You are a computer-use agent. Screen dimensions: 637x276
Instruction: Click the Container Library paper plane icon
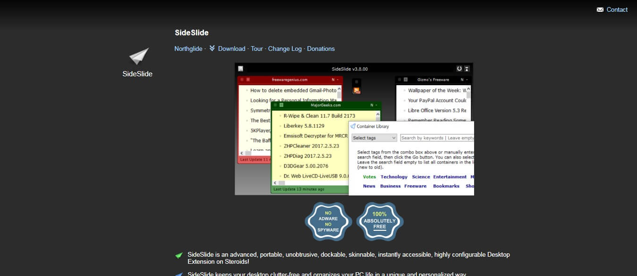353,126
